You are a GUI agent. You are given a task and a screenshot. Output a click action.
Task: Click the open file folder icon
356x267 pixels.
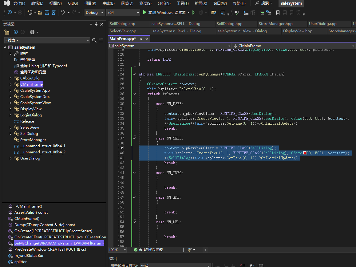click(x=40, y=13)
